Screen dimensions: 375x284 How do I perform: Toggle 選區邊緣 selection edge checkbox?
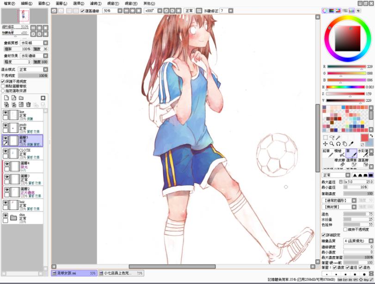coord(82,11)
